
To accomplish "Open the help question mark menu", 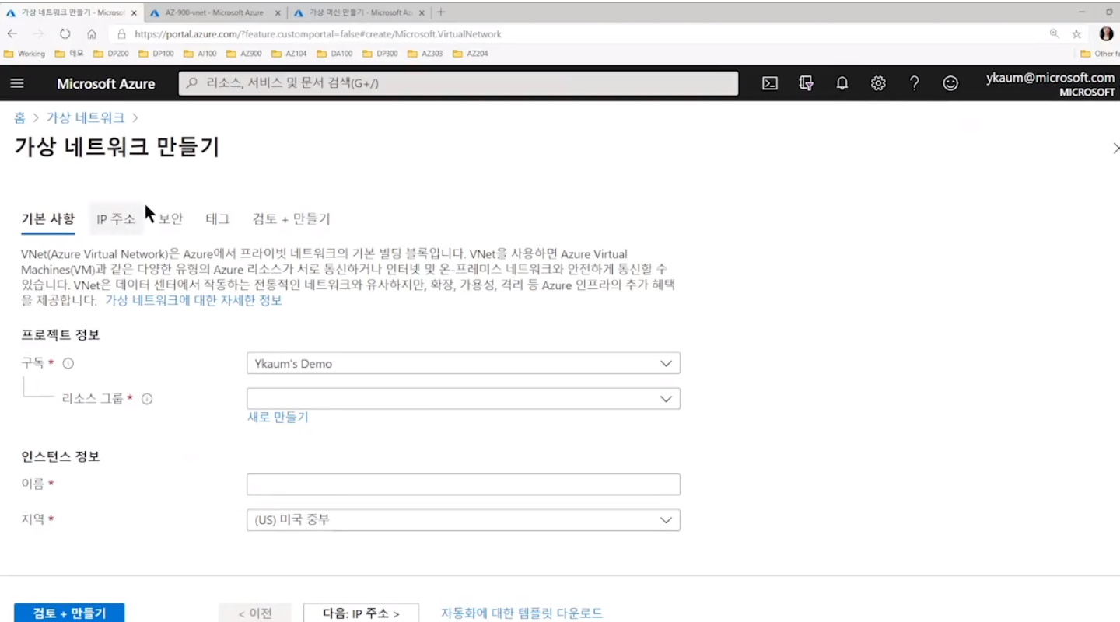I will click(x=915, y=83).
